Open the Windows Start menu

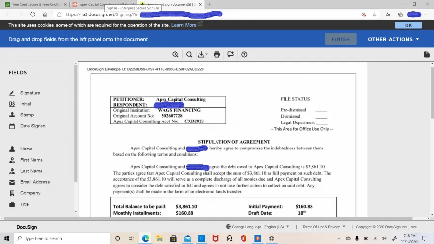7,238
